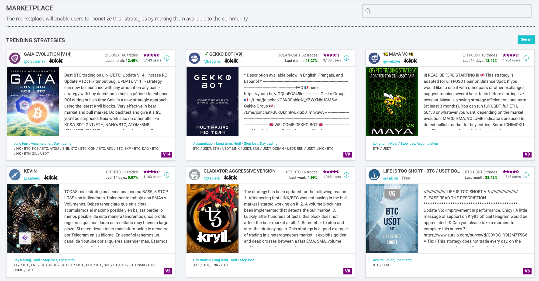This screenshot has height=281, width=539.
Task: Open Gekko Bot [V9] strategy title
Action: [x=223, y=54]
